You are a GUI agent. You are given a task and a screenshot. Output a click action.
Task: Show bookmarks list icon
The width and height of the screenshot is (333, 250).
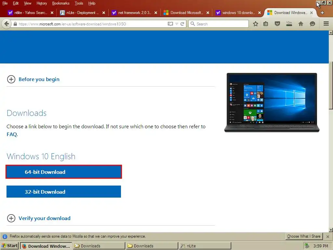tap(266, 24)
